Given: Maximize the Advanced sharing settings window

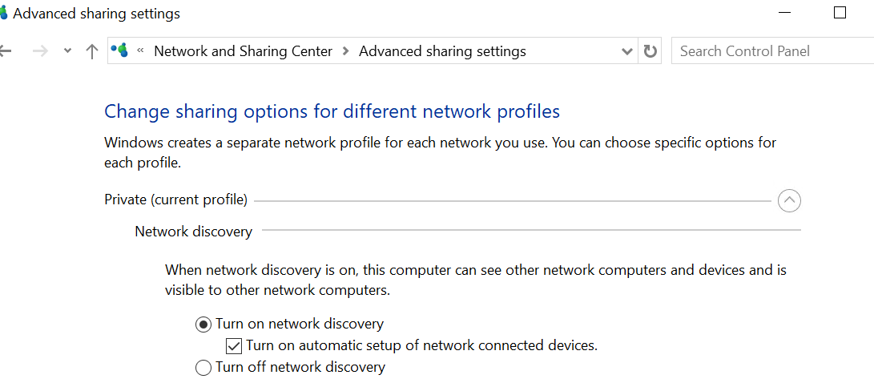Looking at the screenshot, I should coord(840,13).
